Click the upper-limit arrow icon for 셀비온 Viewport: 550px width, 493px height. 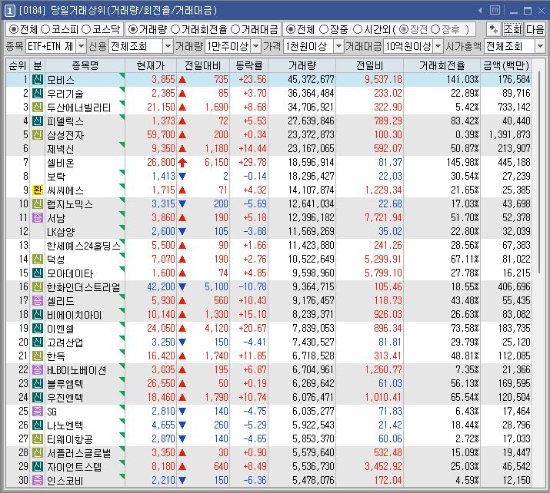pos(182,162)
